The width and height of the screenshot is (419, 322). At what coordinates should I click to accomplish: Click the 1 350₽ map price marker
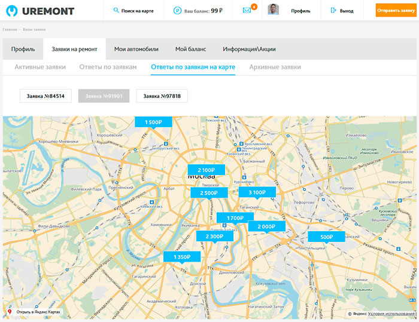click(181, 257)
